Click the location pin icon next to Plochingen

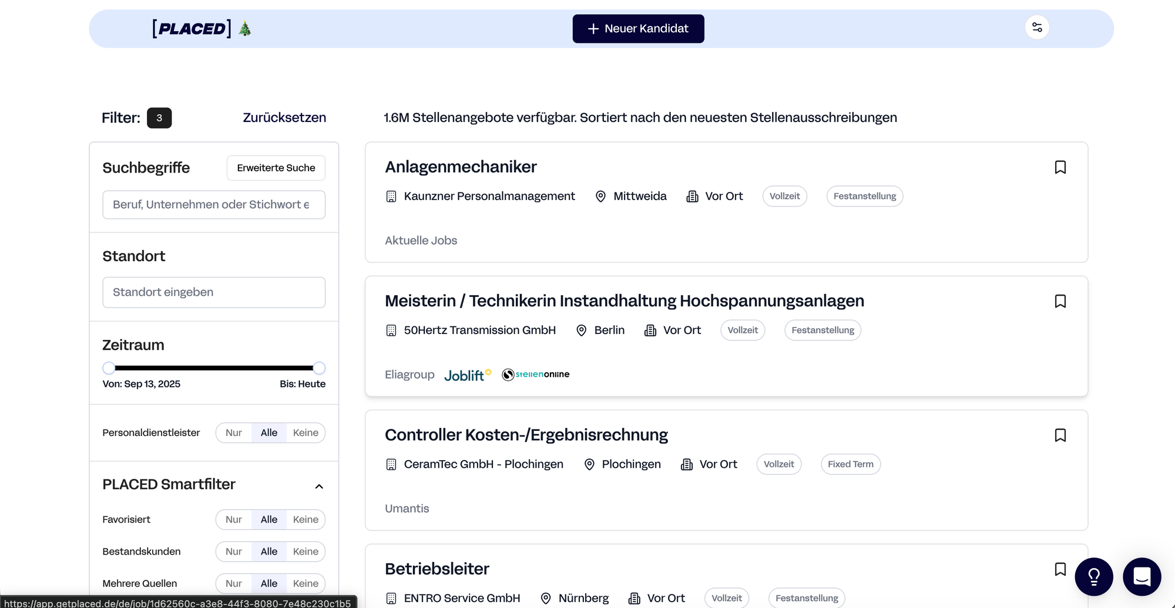[589, 464]
